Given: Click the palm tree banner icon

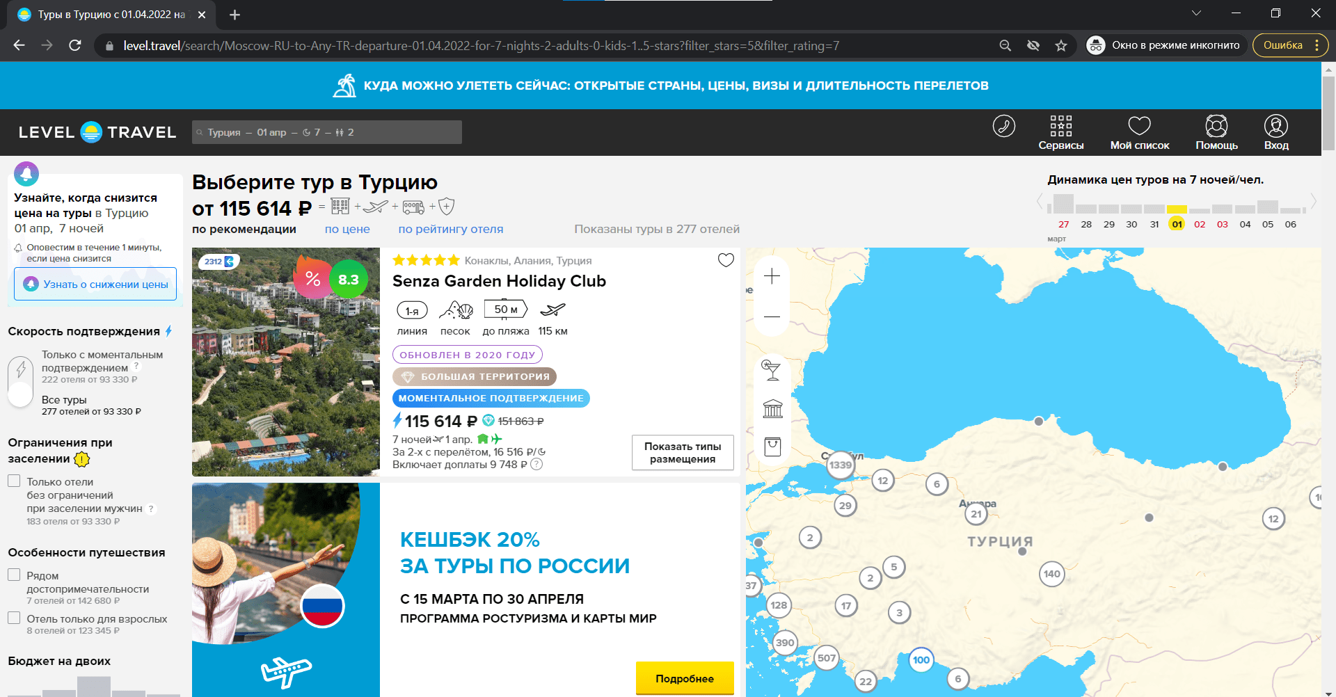Looking at the screenshot, I should point(344,86).
